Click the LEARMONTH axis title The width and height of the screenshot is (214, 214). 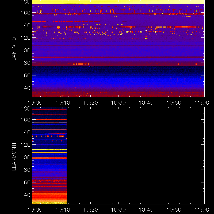coord(14,156)
